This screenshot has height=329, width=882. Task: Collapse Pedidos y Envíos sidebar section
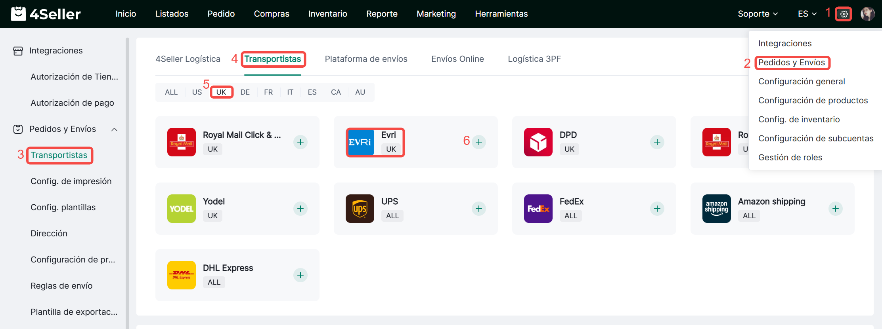pos(115,129)
